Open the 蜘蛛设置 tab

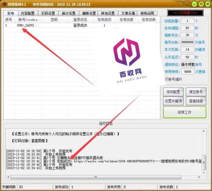89,13
